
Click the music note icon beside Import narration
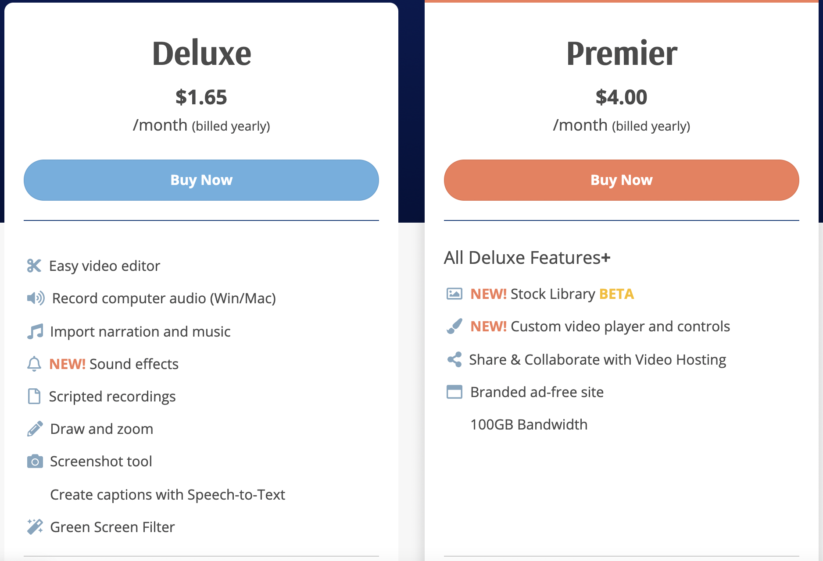pyautogui.click(x=35, y=331)
